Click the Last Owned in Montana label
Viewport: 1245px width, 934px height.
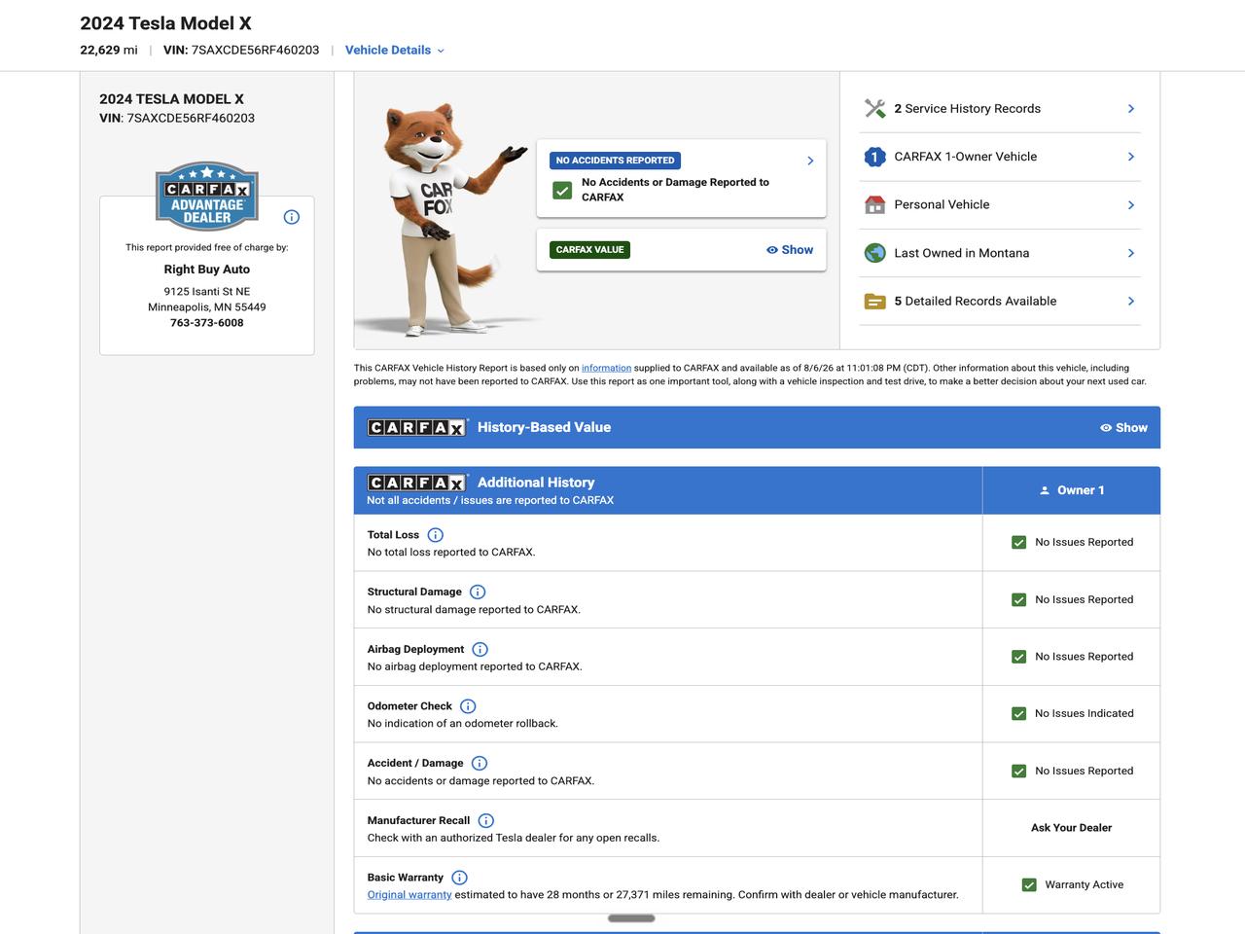click(961, 253)
